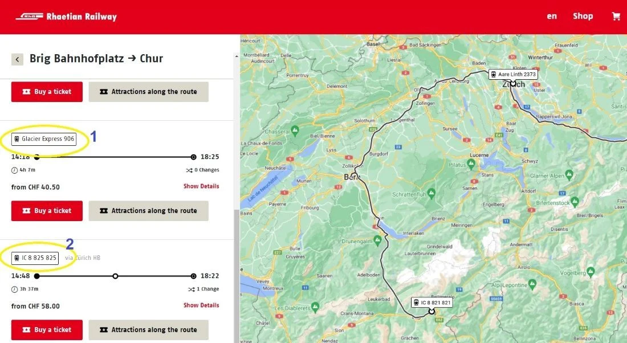627x343 pixels.
Task: Select the Glacier Express 906 train label
Action: point(44,138)
